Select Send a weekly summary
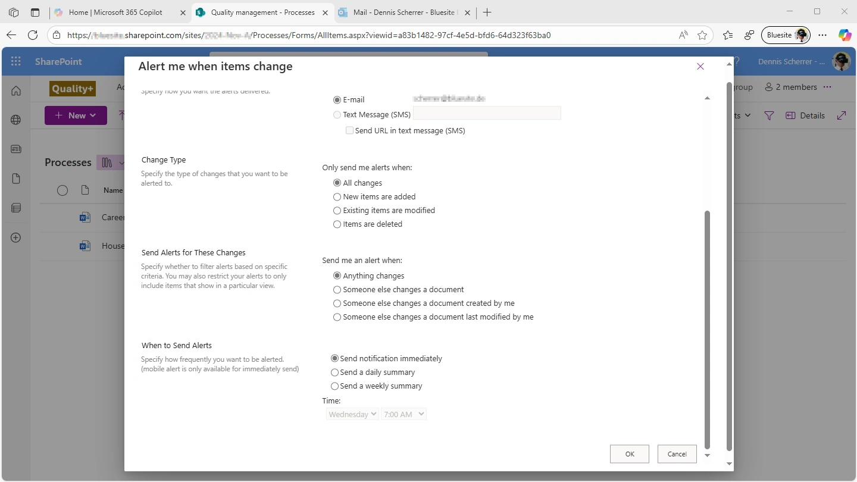The height and width of the screenshot is (482, 857). click(x=334, y=386)
